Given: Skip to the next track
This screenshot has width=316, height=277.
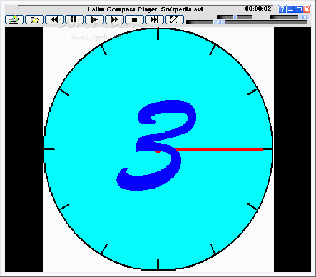Looking at the screenshot, I should pos(155,19).
